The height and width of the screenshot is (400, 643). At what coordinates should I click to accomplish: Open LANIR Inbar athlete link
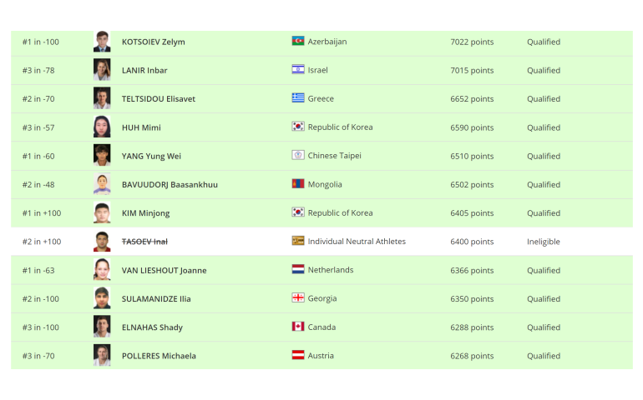click(144, 71)
